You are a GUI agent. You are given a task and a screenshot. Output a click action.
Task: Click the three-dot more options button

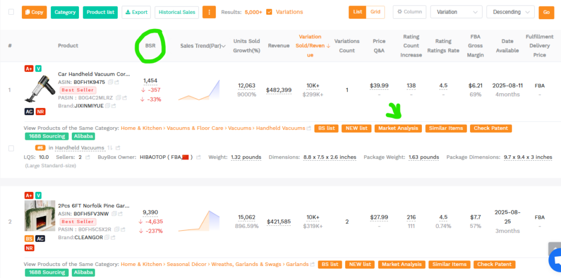click(x=209, y=12)
